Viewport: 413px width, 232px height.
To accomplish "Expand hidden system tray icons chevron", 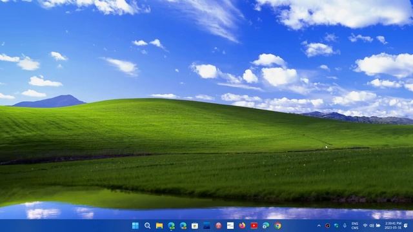I will (x=319, y=226).
